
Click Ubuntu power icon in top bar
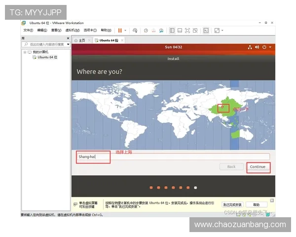(x=264, y=47)
